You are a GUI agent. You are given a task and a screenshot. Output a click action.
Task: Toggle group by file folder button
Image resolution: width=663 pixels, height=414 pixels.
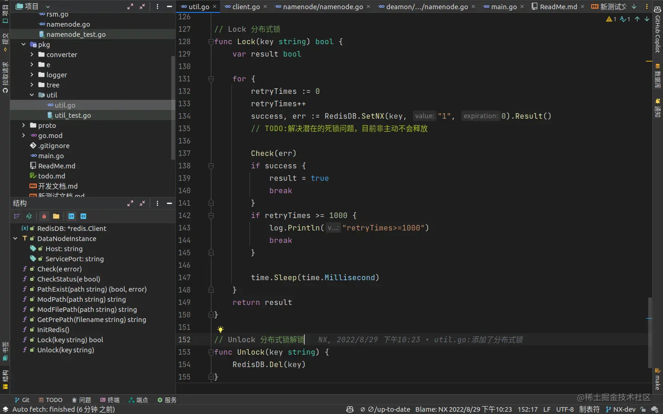(56, 216)
